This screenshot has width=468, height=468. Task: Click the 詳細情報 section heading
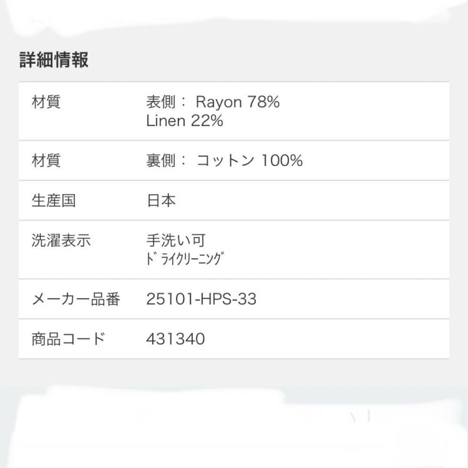click(x=54, y=60)
